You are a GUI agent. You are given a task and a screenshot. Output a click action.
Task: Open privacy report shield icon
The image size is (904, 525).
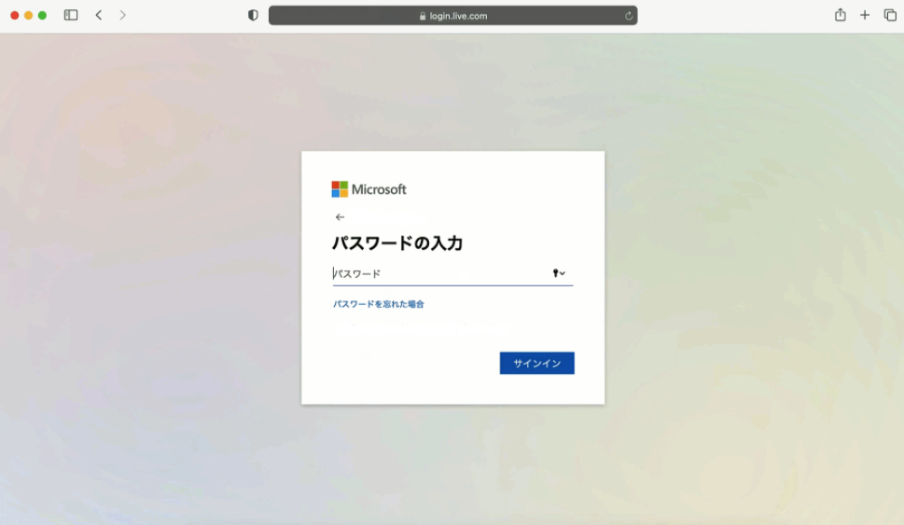(x=253, y=16)
